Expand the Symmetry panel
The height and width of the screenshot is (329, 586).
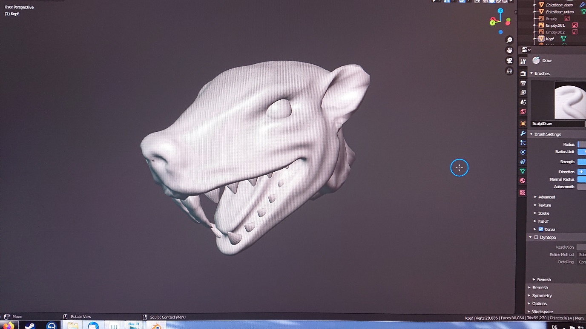coord(542,295)
